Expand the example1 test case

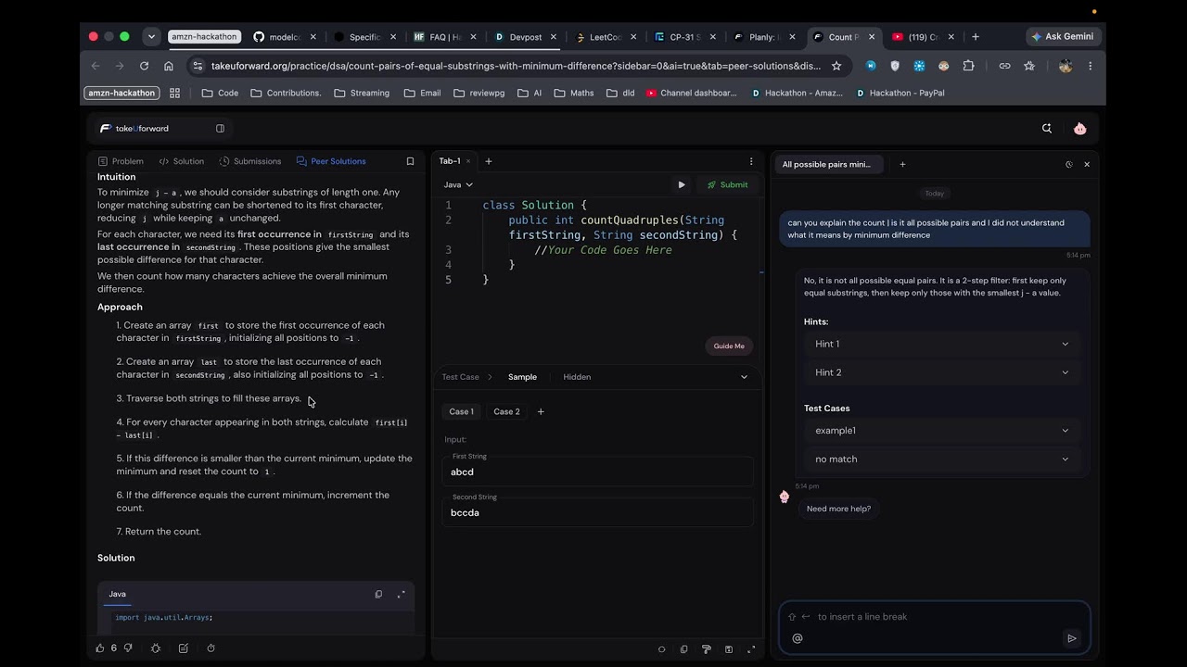[942, 430]
